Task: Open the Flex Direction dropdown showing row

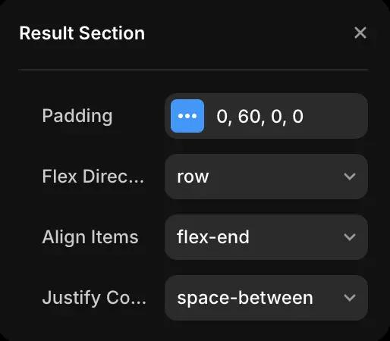Action: pos(266,177)
